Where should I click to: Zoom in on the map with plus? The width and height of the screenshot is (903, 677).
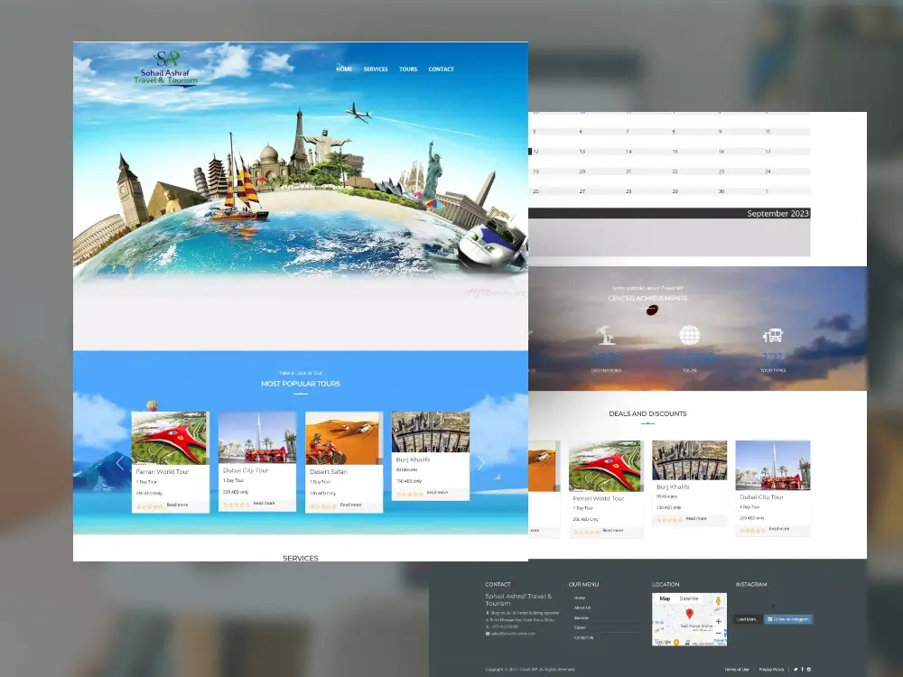point(719,621)
